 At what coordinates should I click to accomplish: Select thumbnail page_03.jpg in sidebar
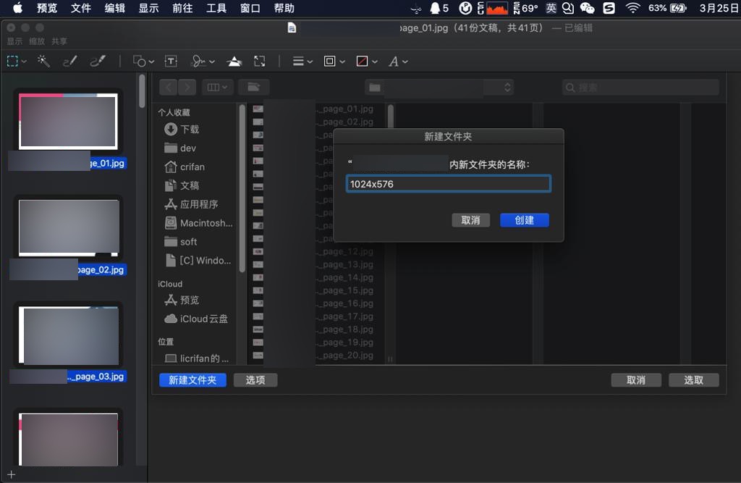click(x=69, y=335)
